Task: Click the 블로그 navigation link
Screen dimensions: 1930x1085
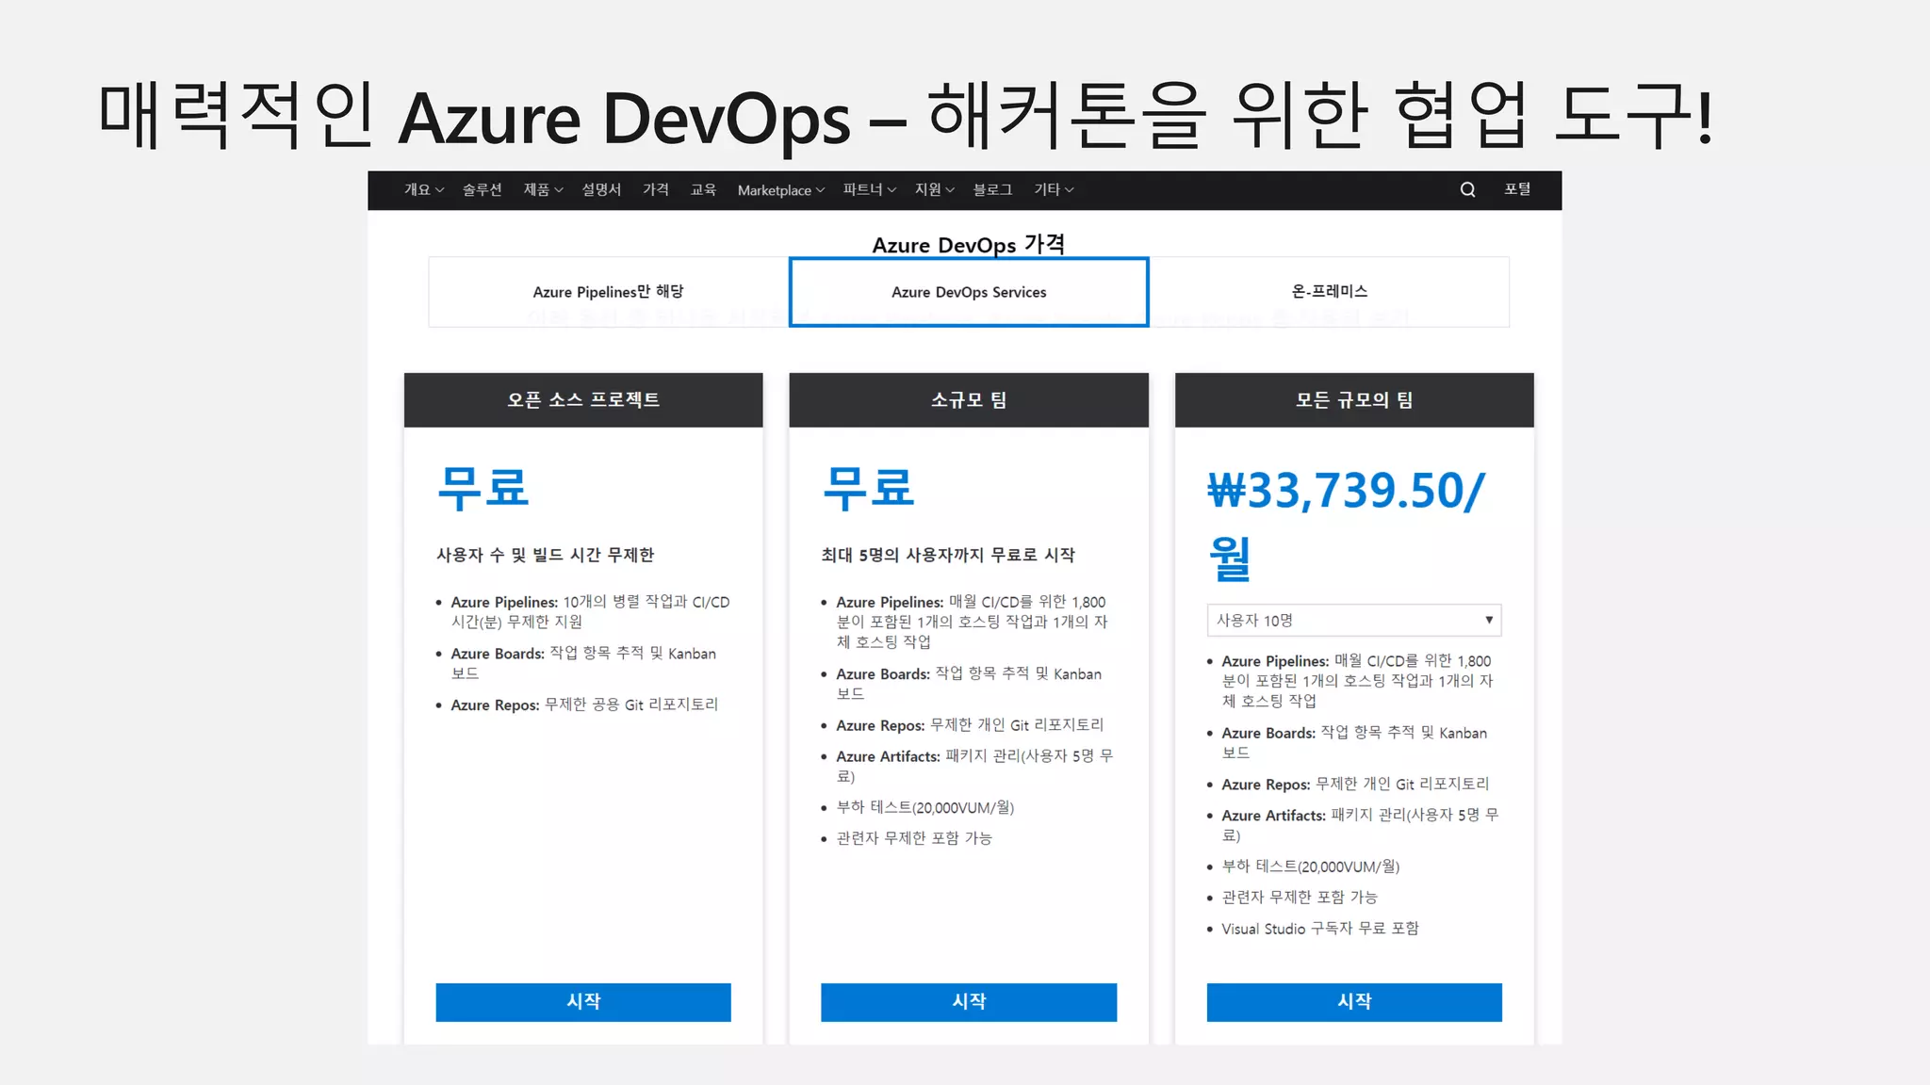Action: point(992,189)
